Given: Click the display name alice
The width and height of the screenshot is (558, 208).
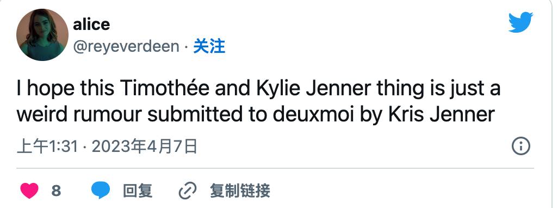Looking at the screenshot, I should point(91,24).
